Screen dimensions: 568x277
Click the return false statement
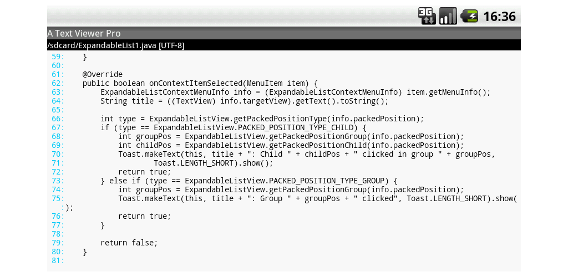129,243
